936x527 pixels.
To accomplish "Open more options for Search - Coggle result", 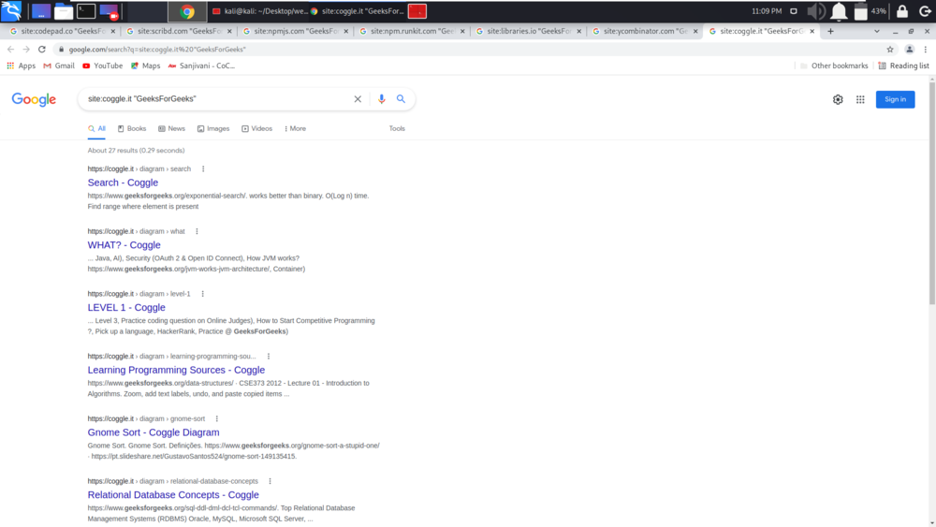I will click(203, 168).
